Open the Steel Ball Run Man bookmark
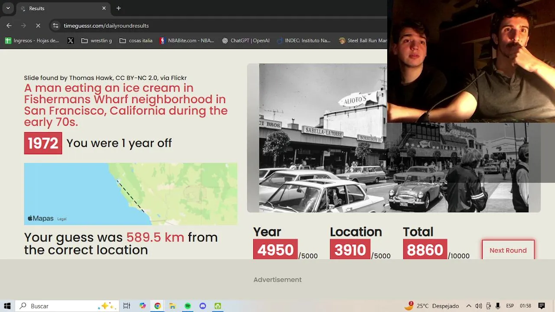Image resolution: width=555 pixels, height=312 pixels. coord(362,41)
